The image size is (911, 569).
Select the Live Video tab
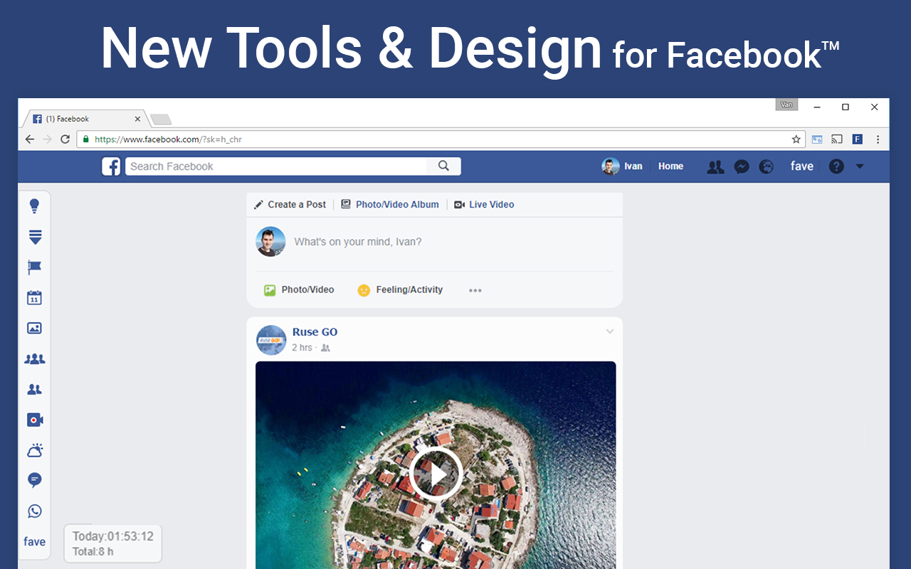pyautogui.click(x=484, y=204)
